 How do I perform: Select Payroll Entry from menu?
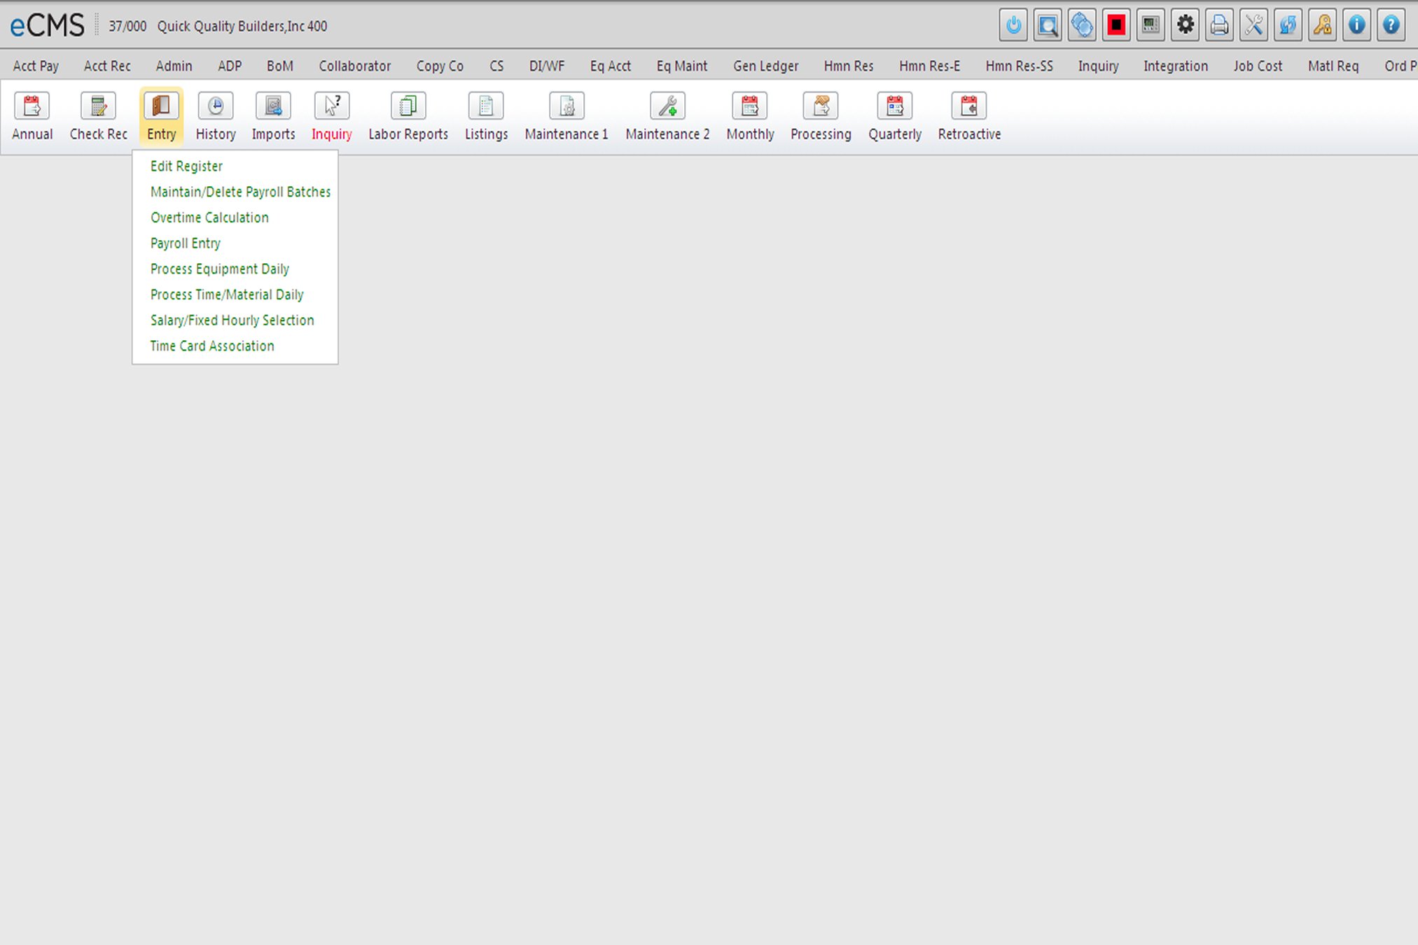point(186,243)
